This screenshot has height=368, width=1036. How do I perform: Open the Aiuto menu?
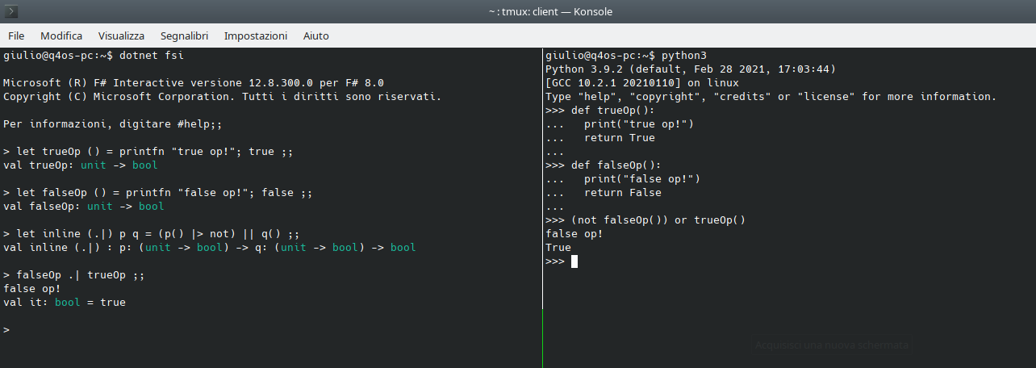pos(315,36)
